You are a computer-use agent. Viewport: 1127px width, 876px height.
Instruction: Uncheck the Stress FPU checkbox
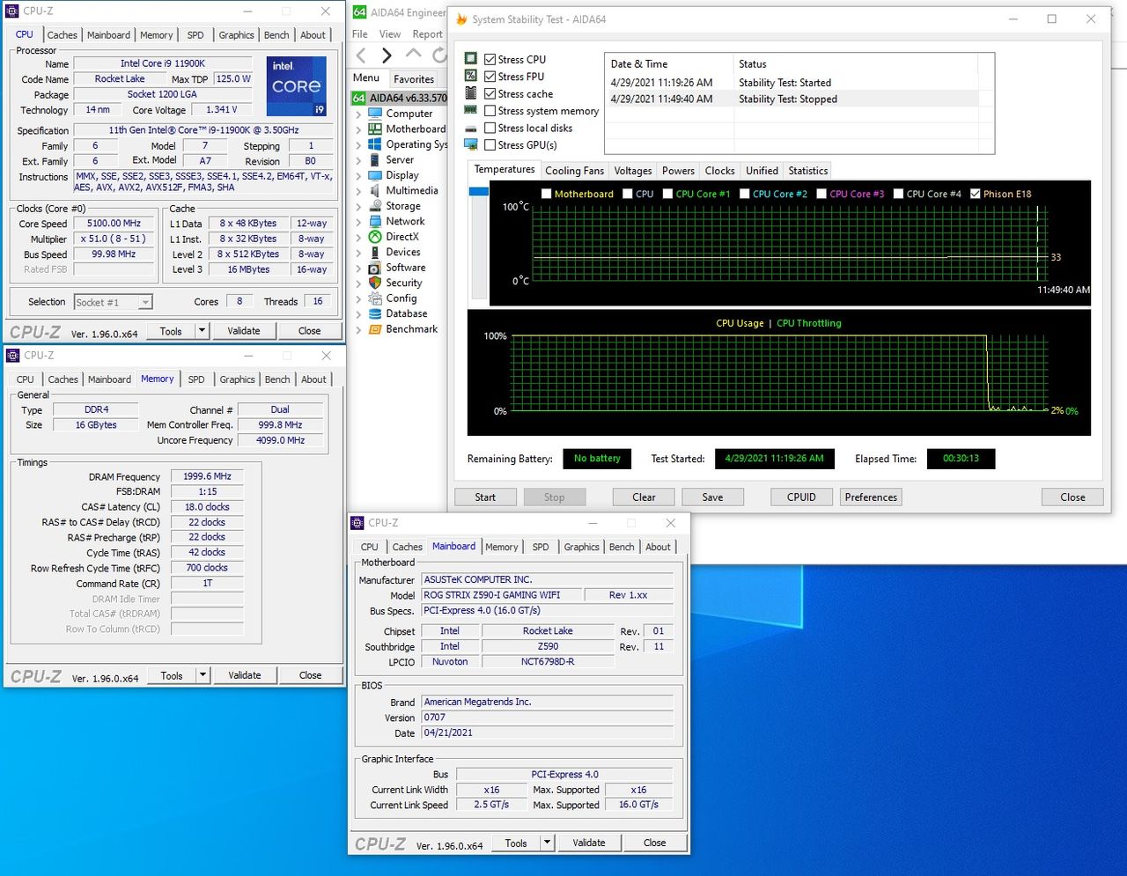[x=490, y=77]
